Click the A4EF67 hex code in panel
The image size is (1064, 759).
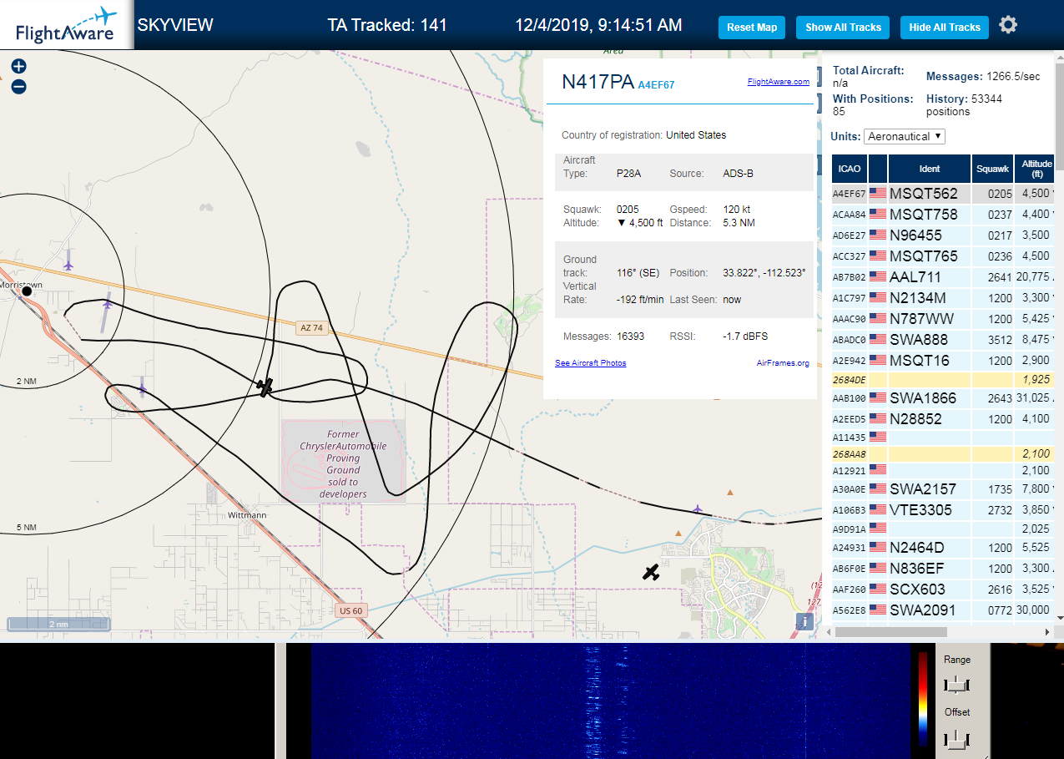coord(656,85)
